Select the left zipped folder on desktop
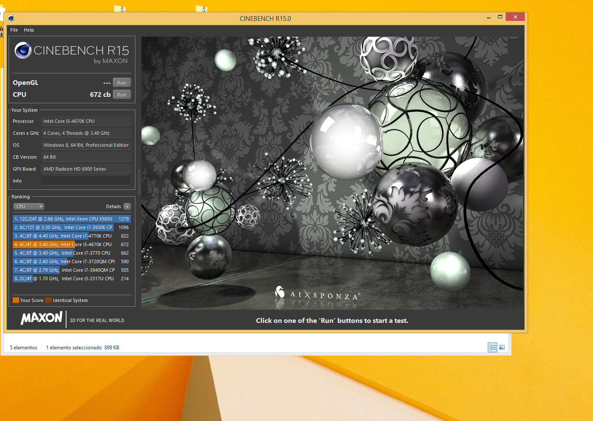This screenshot has width=593, height=421. [x=120, y=8]
